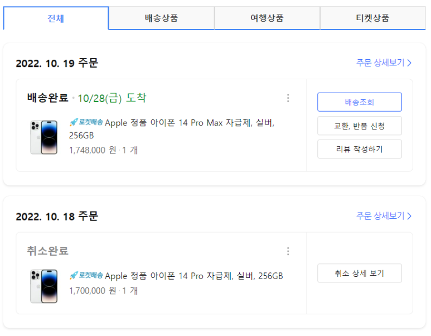Click the 배송조회 button

pyautogui.click(x=360, y=102)
